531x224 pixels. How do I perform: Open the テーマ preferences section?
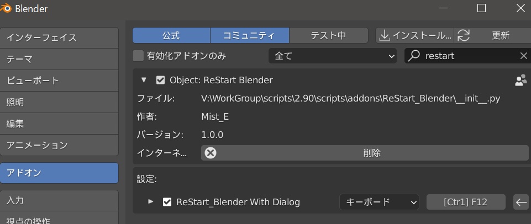[x=59, y=59]
